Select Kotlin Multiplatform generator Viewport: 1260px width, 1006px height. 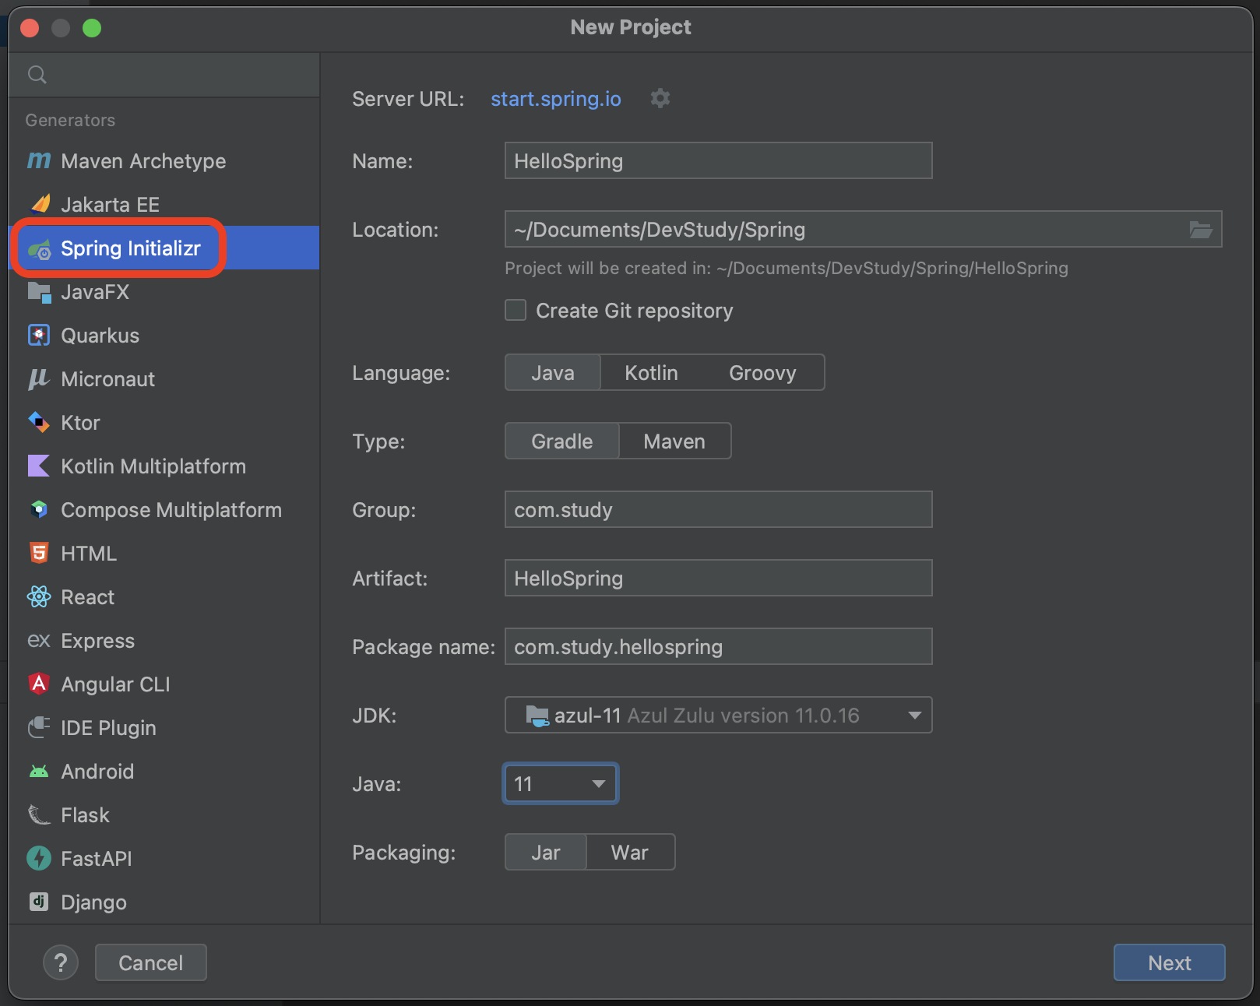click(164, 466)
